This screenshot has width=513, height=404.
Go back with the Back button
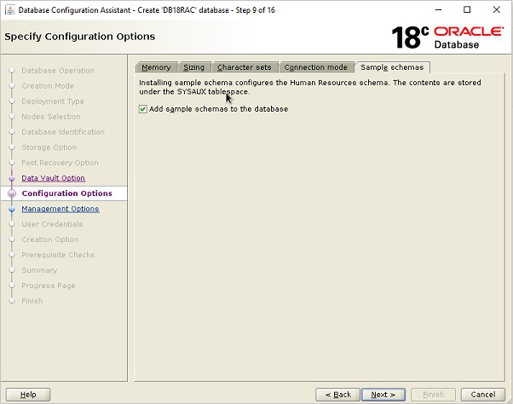[x=337, y=395]
